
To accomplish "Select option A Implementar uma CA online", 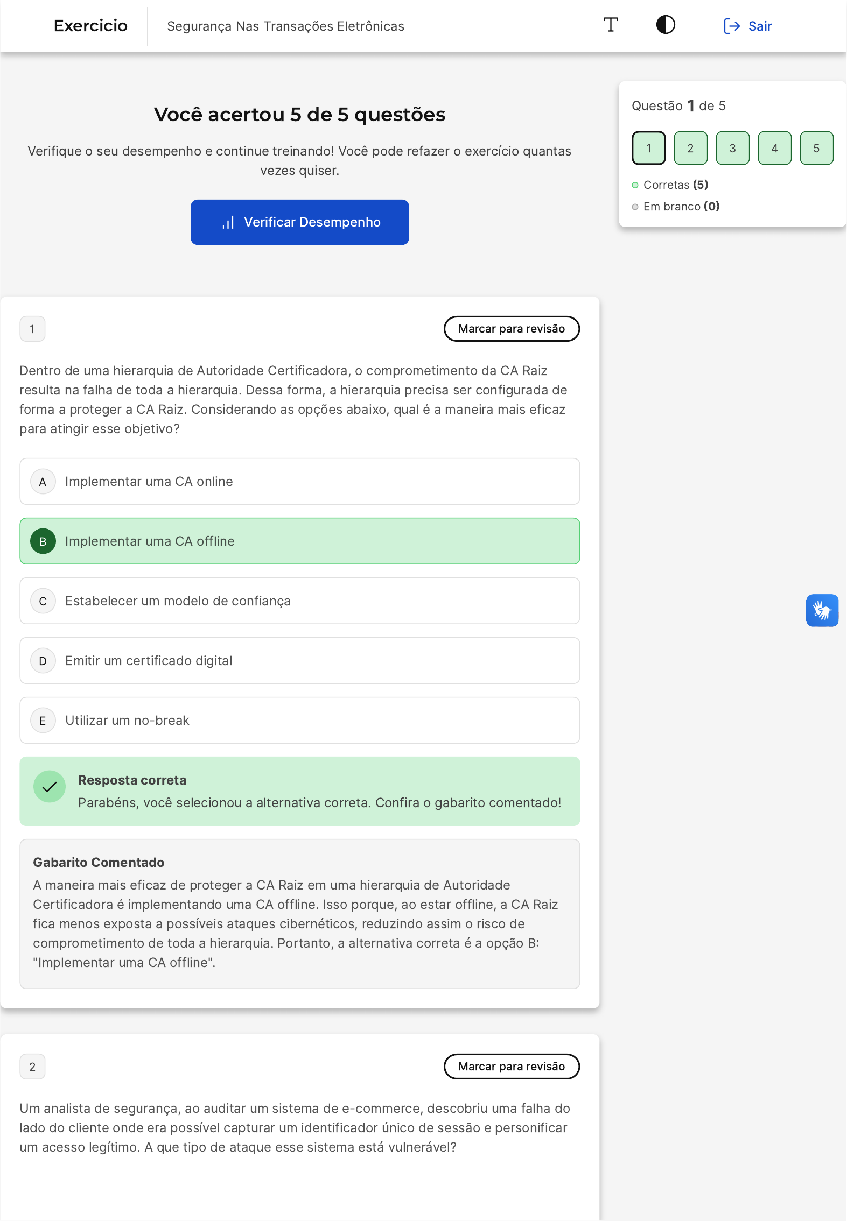I will [x=299, y=481].
